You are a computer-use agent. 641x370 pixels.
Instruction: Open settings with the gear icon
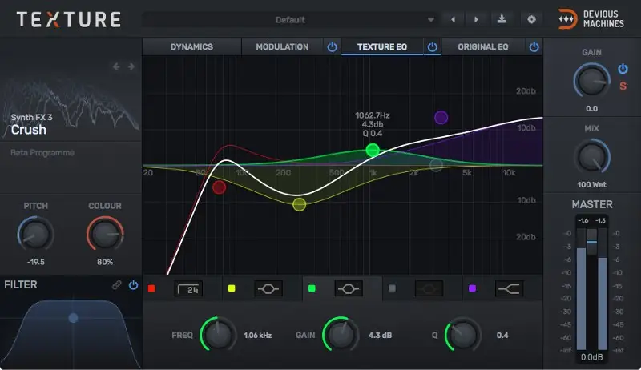[530, 19]
